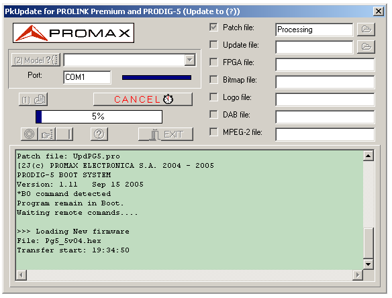Click log line with PROMAX ELECTRONICA copyright
The height and width of the screenshot is (298, 392).
point(115,166)
